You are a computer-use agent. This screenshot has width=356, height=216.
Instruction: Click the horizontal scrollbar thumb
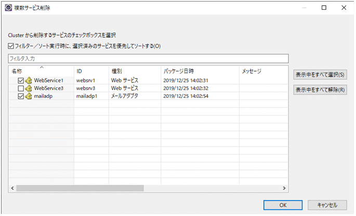(80, 188)
